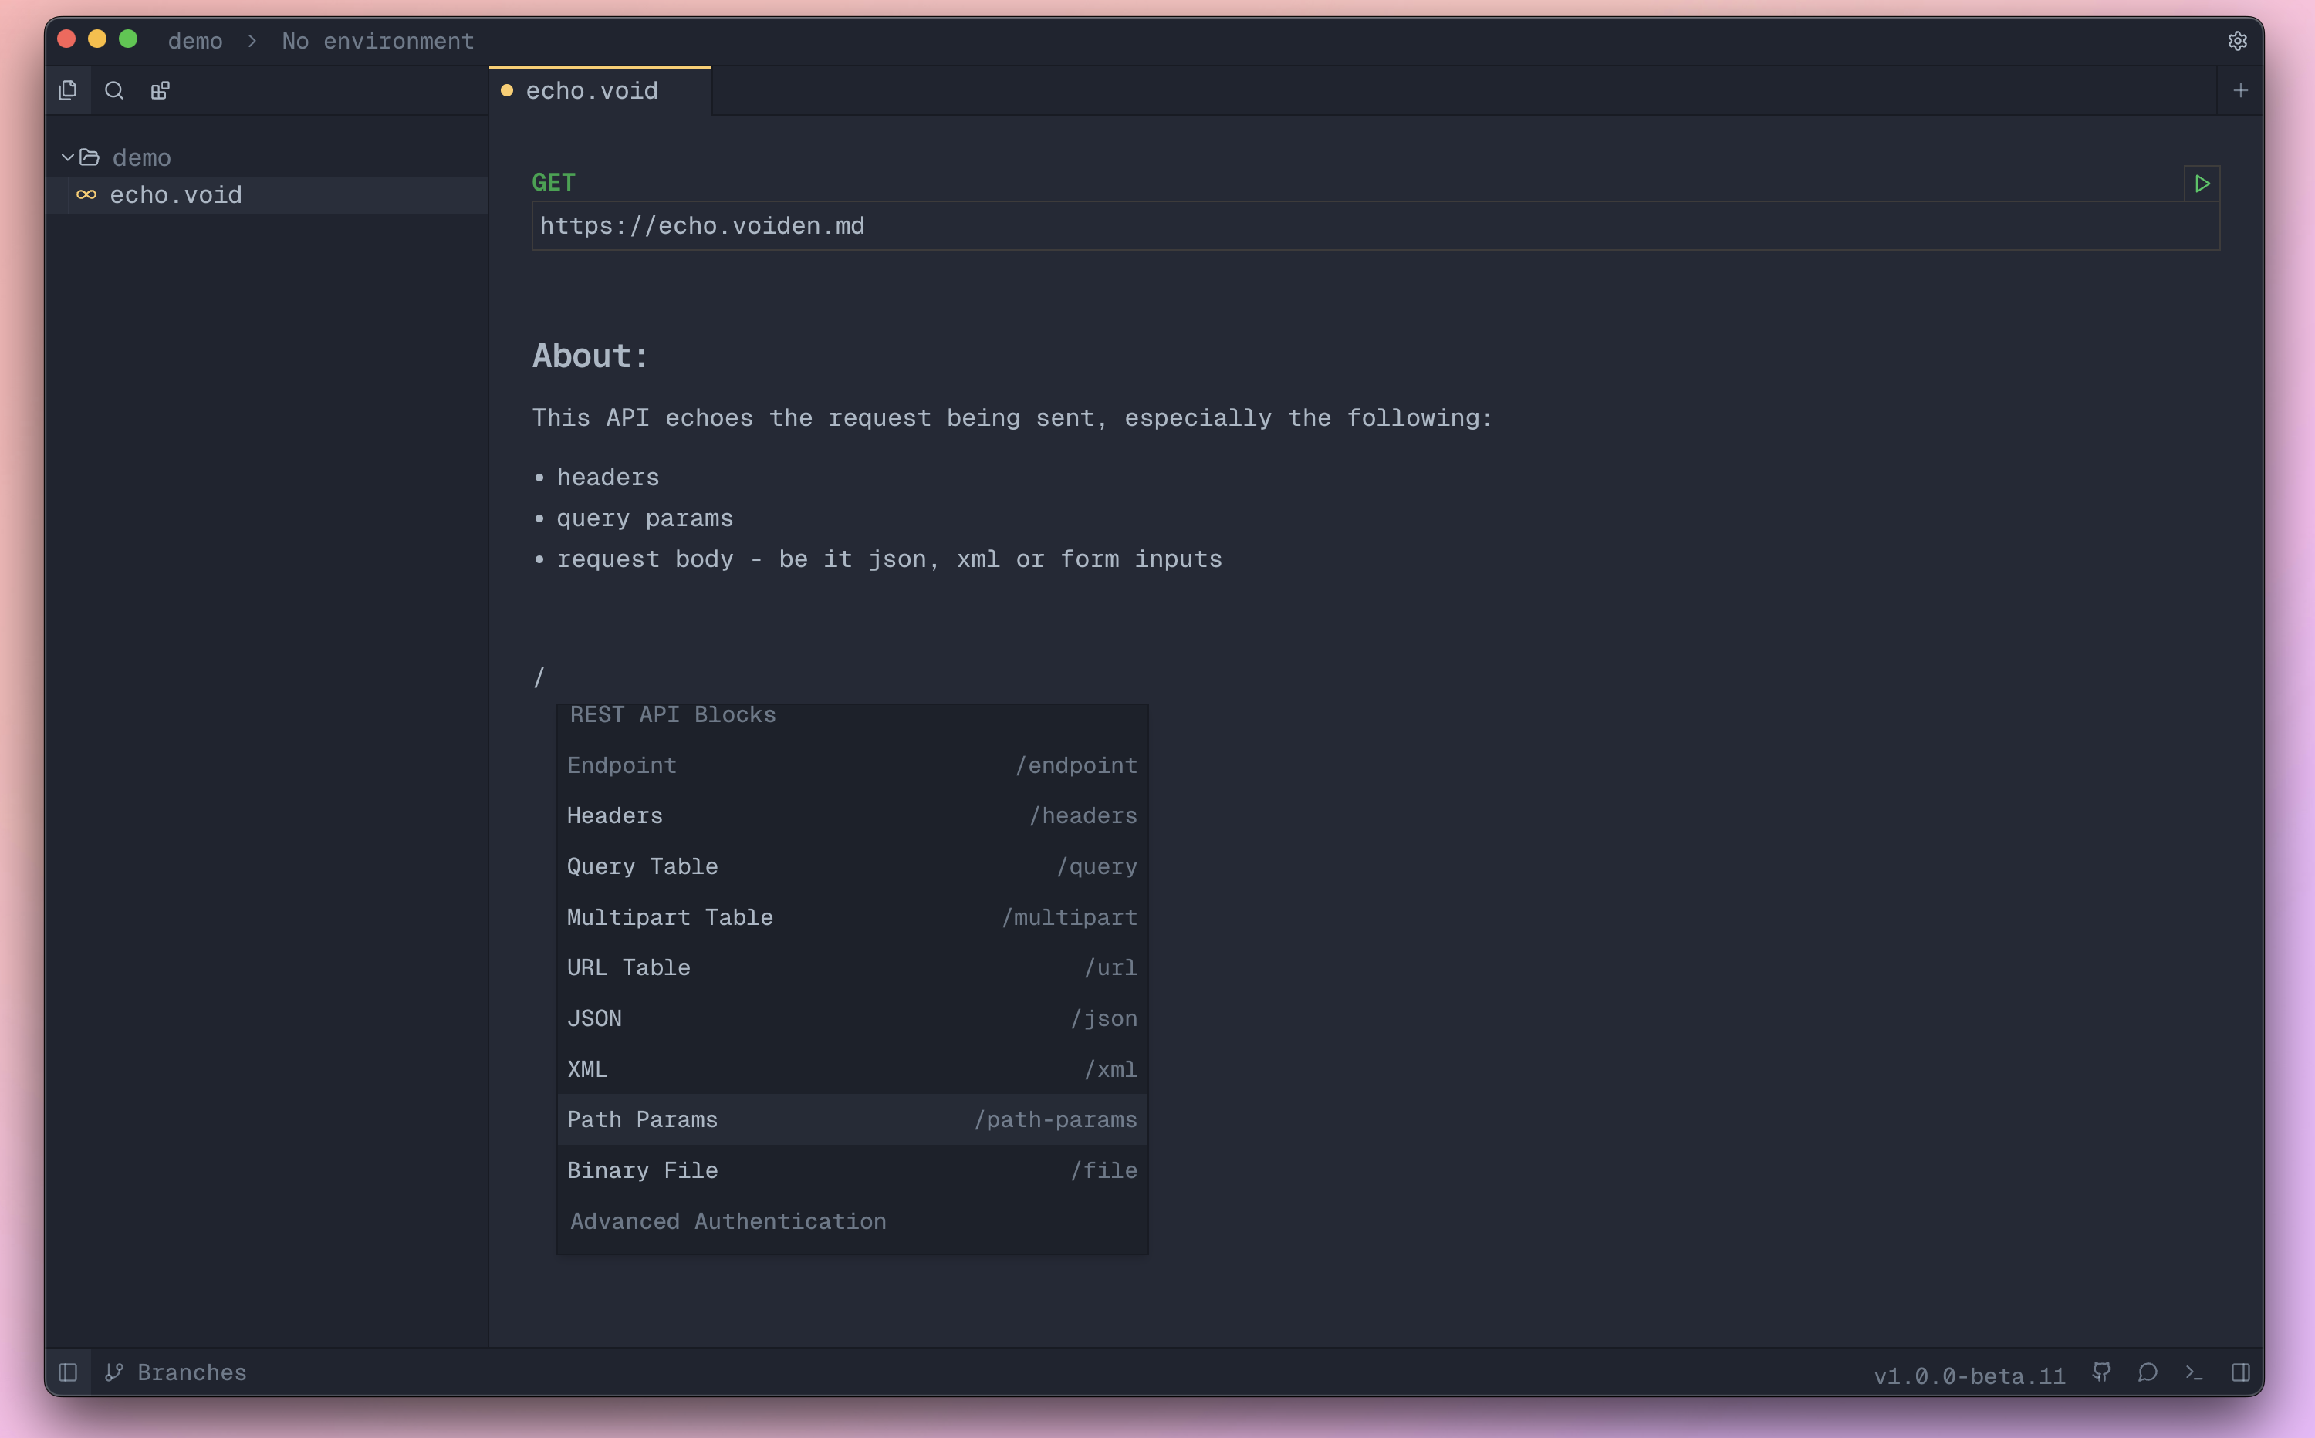Image resolution: width=2315 pixels, height=1438 pixels.
Task: Expand the demo breadcrumb at the top
Action: point(195,41)
